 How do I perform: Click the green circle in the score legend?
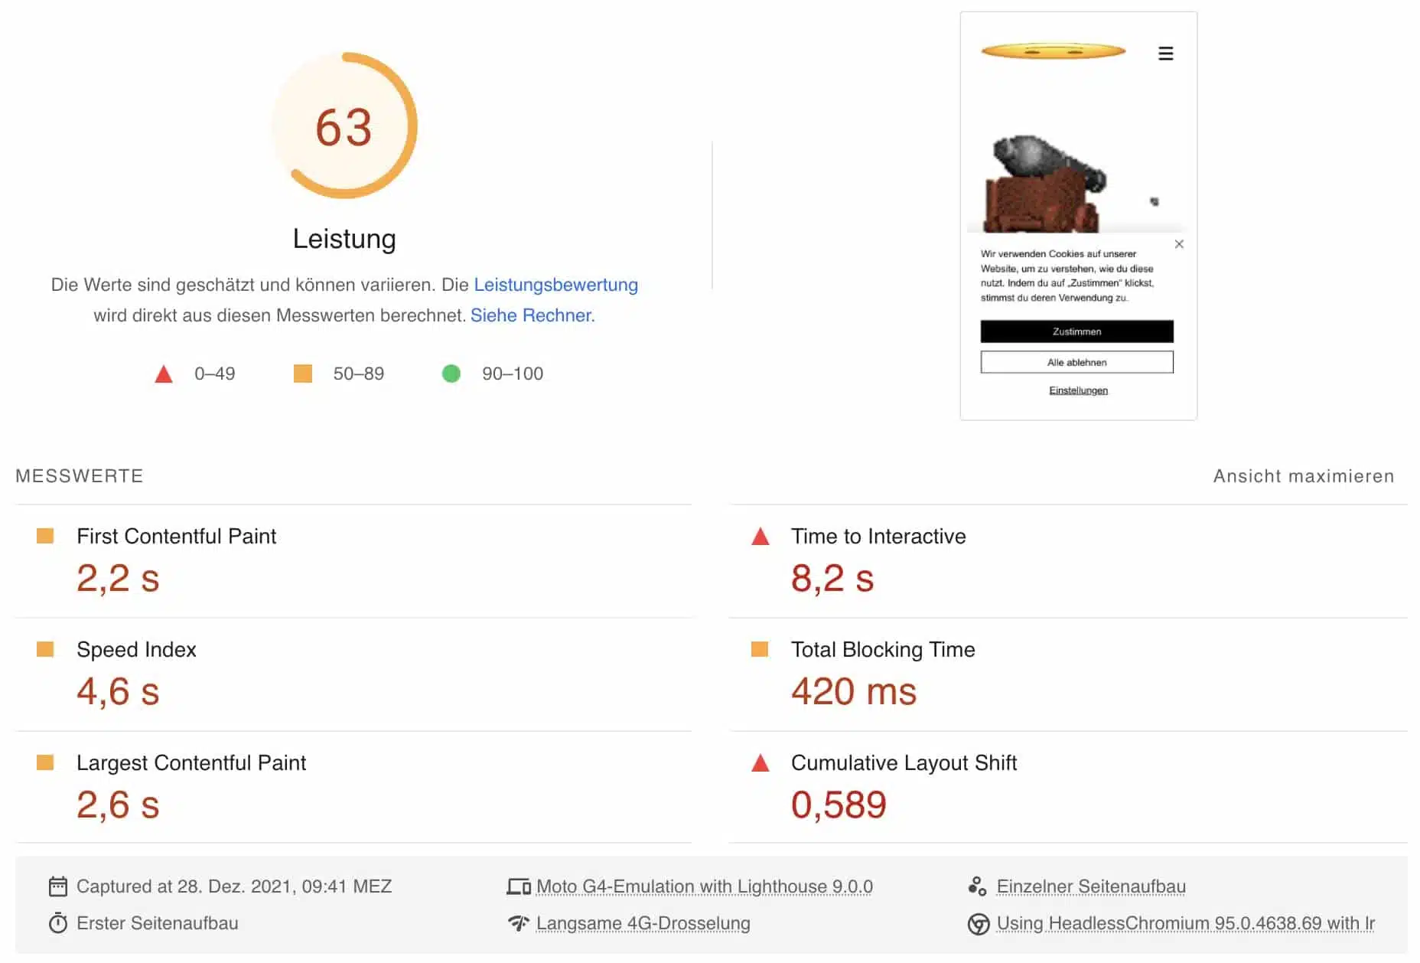click(452, 374)
